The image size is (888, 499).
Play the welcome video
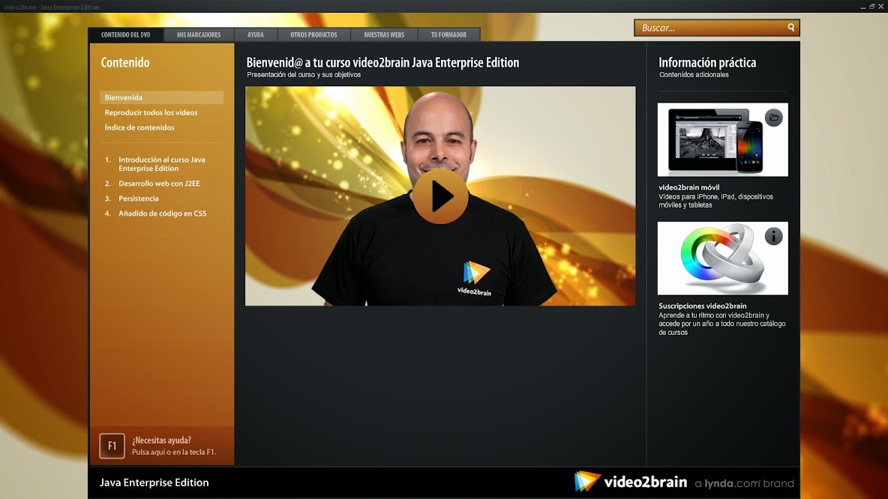pos(440,196)
